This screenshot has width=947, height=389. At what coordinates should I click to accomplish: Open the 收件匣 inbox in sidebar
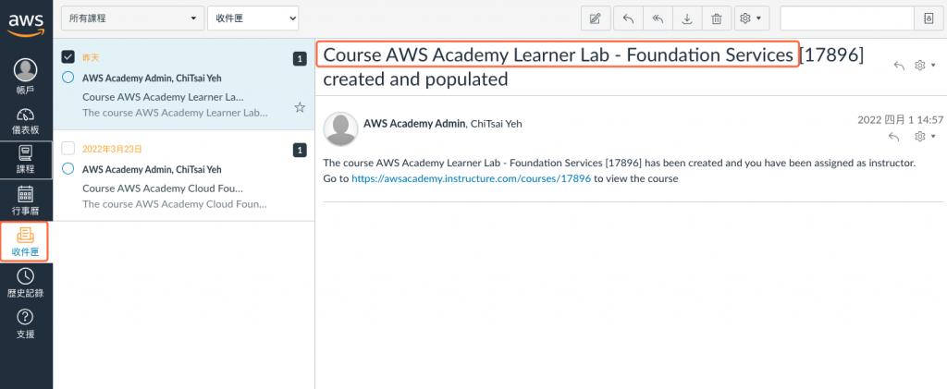tap(25, 242)
